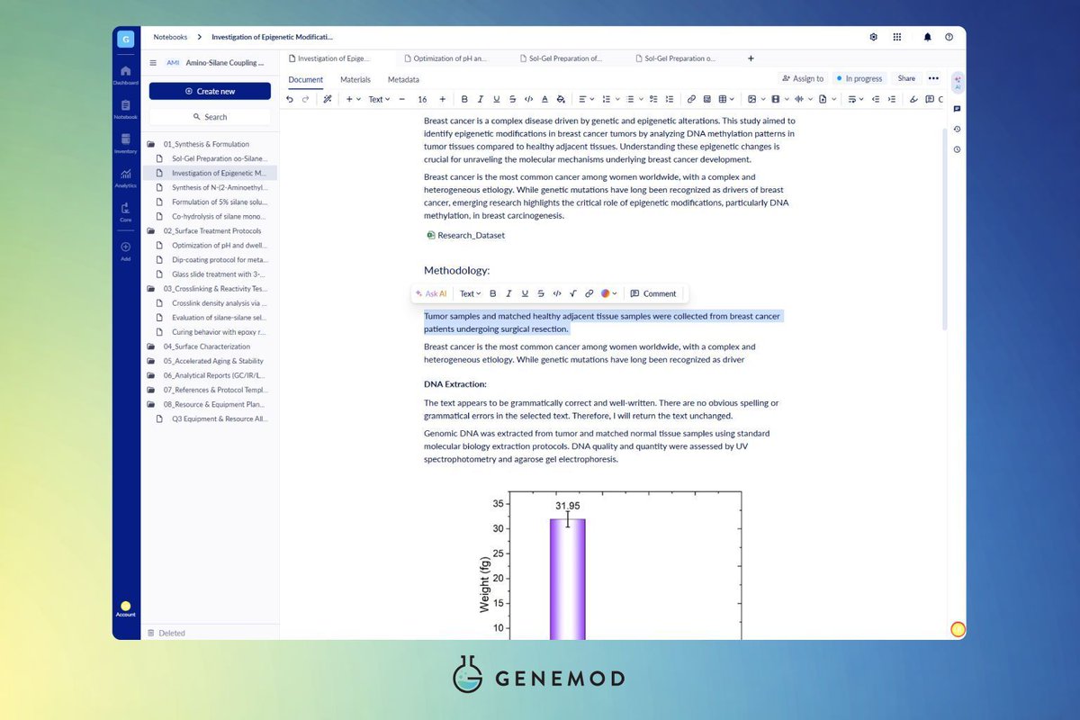Switch to the Materials tab
This screenshot has width=1080, height=720.
click(x=355, y=79)
